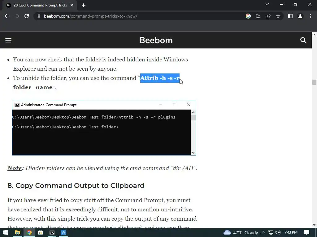This screenshot has height=237, width=317.
Task: Click the bold text 'folder_name'
Action: pyautogui.click(x=33, y=87)
